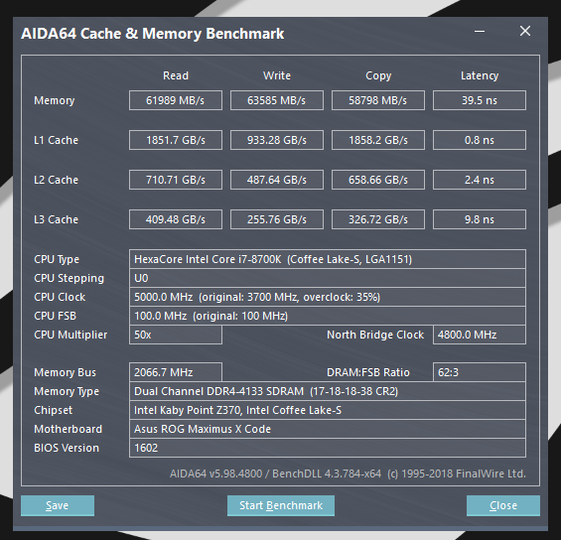Click the CPU Stepping field U0
The image size is (561, 540).
point(328,278)
